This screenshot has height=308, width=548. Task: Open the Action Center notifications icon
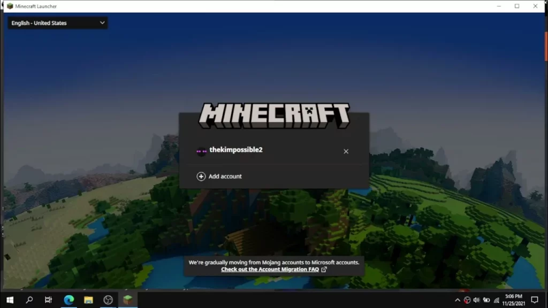pos(535,300)
